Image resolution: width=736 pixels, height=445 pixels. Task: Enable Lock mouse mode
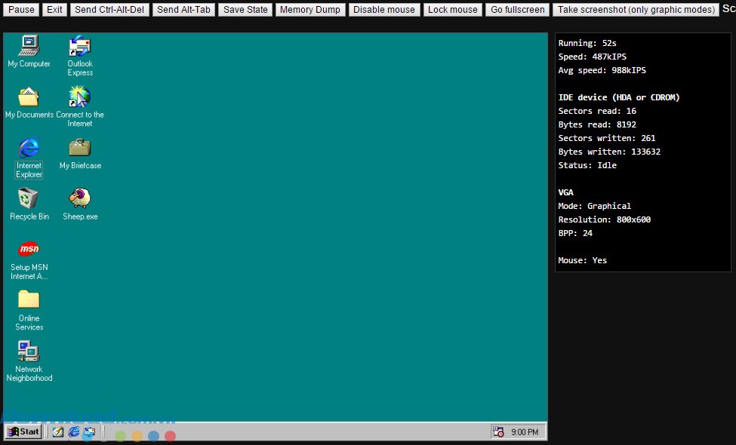452,9
